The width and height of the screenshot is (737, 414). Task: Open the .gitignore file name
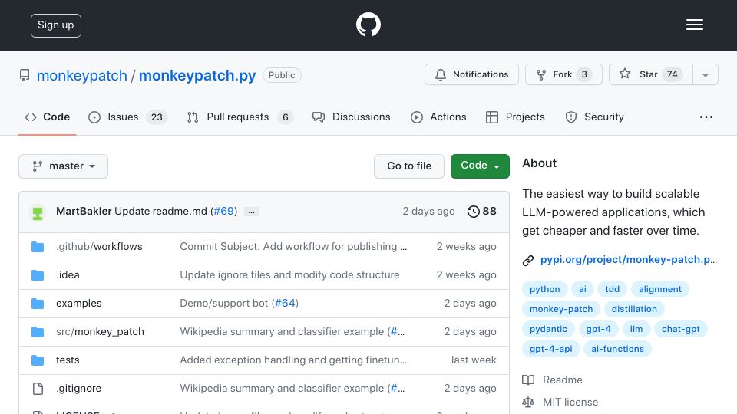coord(78,389)
